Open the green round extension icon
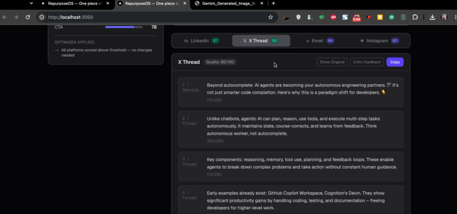 point(391,17)
